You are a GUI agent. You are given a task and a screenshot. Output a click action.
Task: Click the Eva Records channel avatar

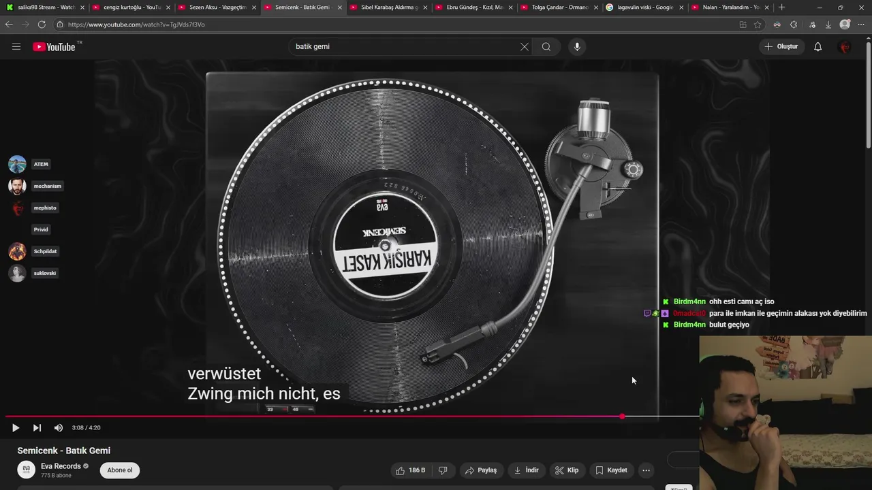26,470
